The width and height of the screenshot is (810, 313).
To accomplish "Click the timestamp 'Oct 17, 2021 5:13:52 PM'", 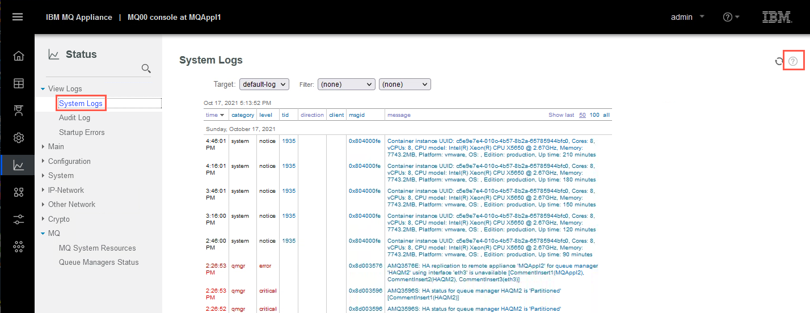I will (237, 103).
